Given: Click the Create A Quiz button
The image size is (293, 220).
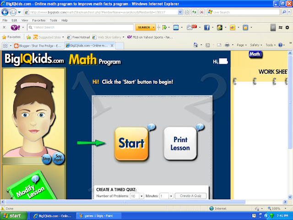Looking at the screenshot, I should (x=190, y=196).
